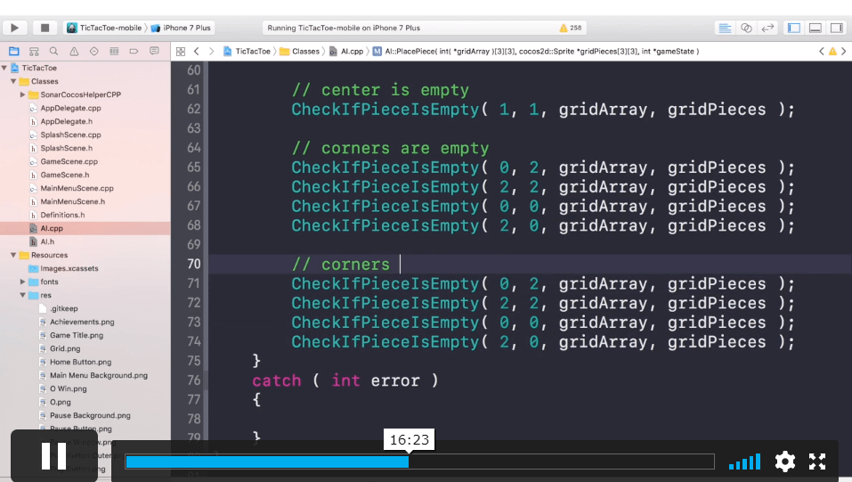Pause the video playback
Screen dimensions: 852x482
click(x=53, y=455)
